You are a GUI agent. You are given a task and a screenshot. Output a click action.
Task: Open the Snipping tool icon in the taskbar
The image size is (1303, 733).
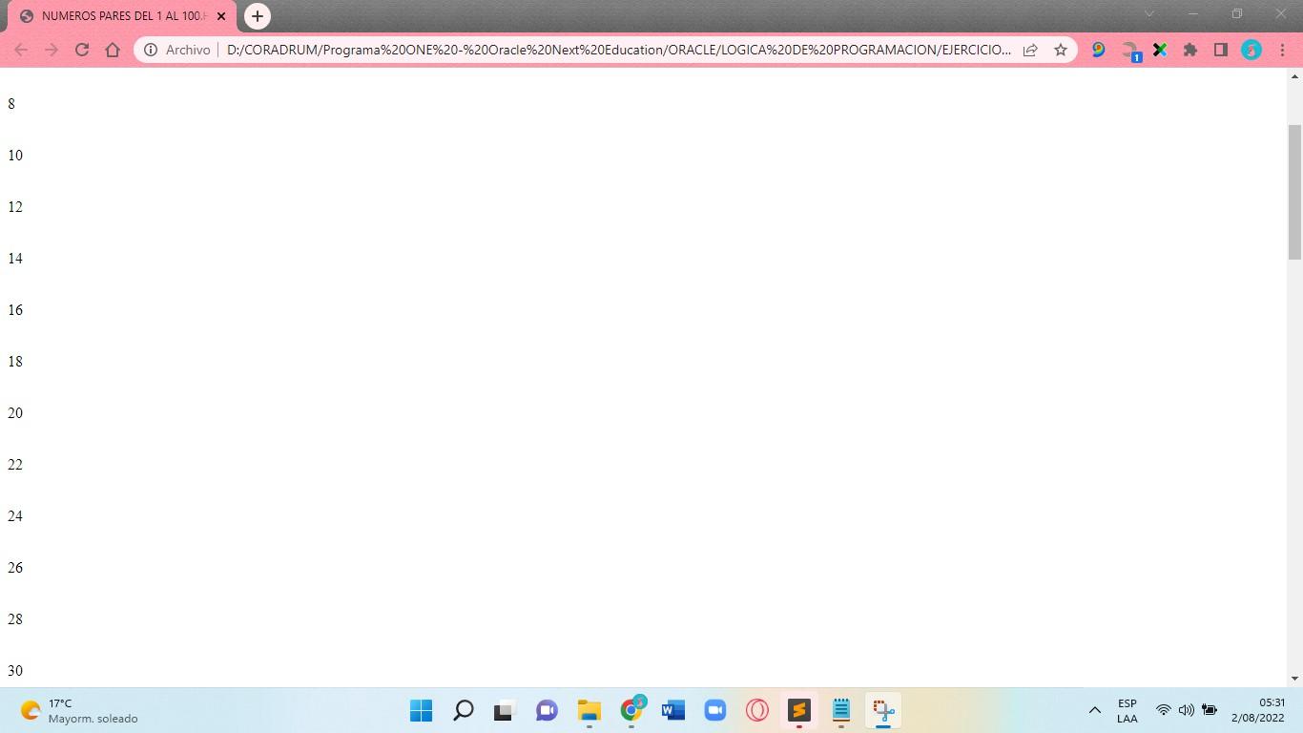(882, 710)
